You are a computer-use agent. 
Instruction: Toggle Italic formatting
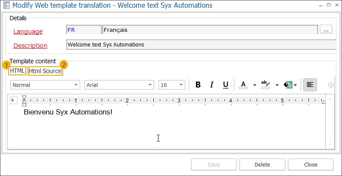[211, 85]
